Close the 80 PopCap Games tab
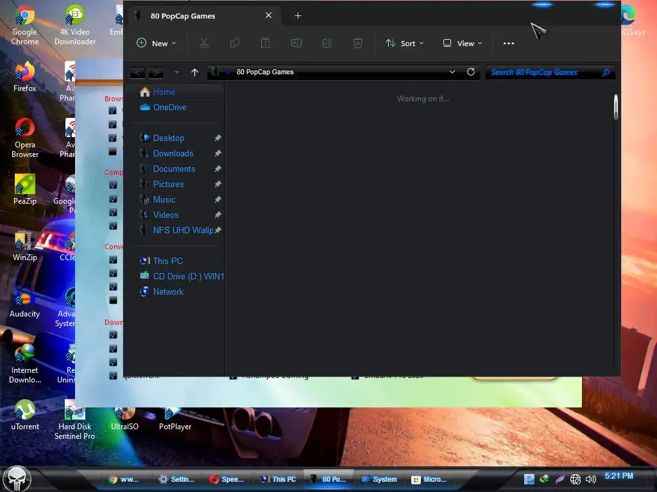 (269, 15)
